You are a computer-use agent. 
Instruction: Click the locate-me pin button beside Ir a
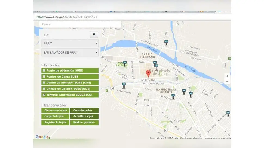click(x=94, y=35)
